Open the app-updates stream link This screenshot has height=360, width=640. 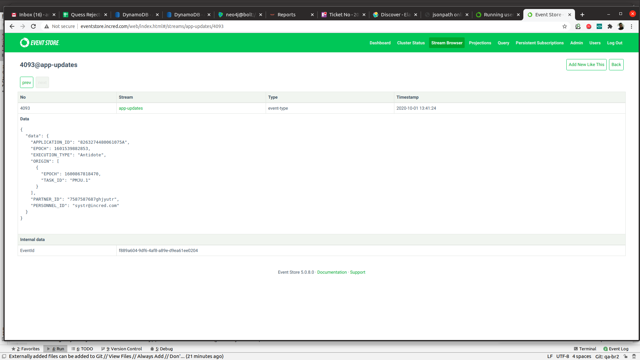(131, 108)
